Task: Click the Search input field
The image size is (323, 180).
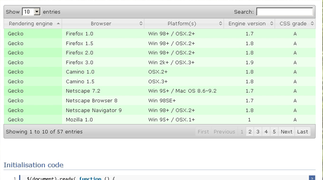Action: pyautogui.click(x=285, y=12)
